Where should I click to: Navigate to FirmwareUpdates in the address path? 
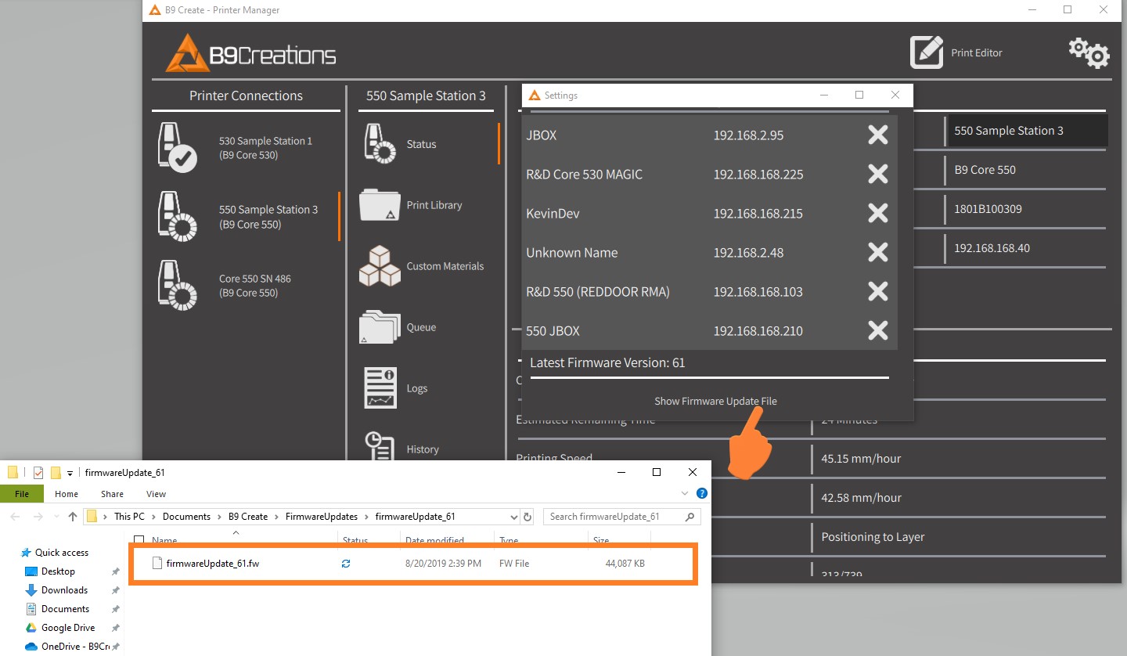click(x=322, y=517)
